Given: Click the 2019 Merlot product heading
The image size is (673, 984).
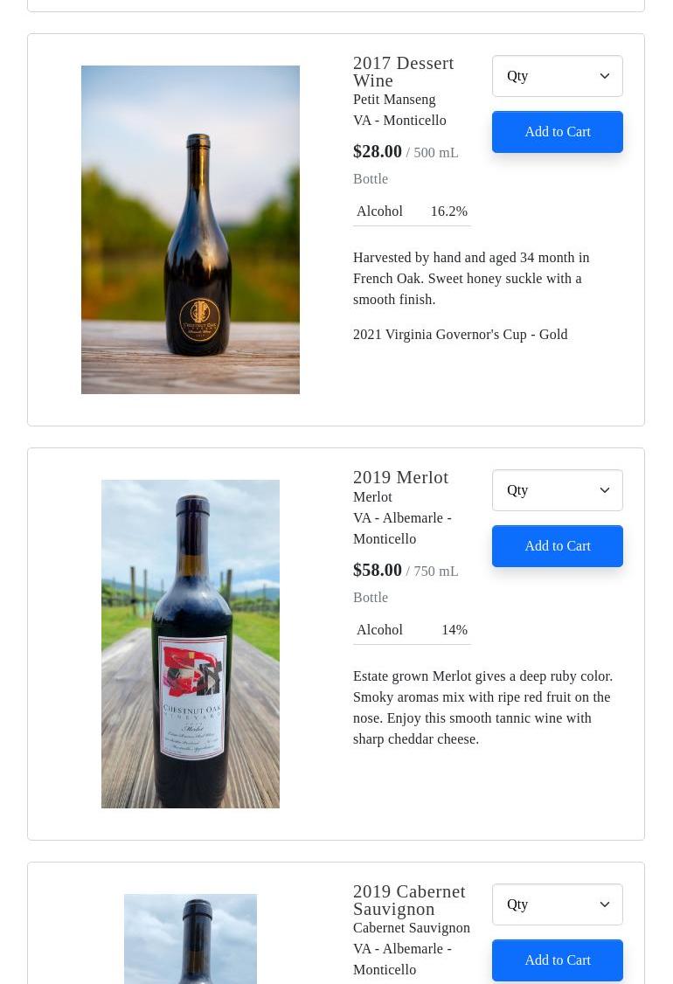Looking at the screenshot, I should (x=400, y=477).
